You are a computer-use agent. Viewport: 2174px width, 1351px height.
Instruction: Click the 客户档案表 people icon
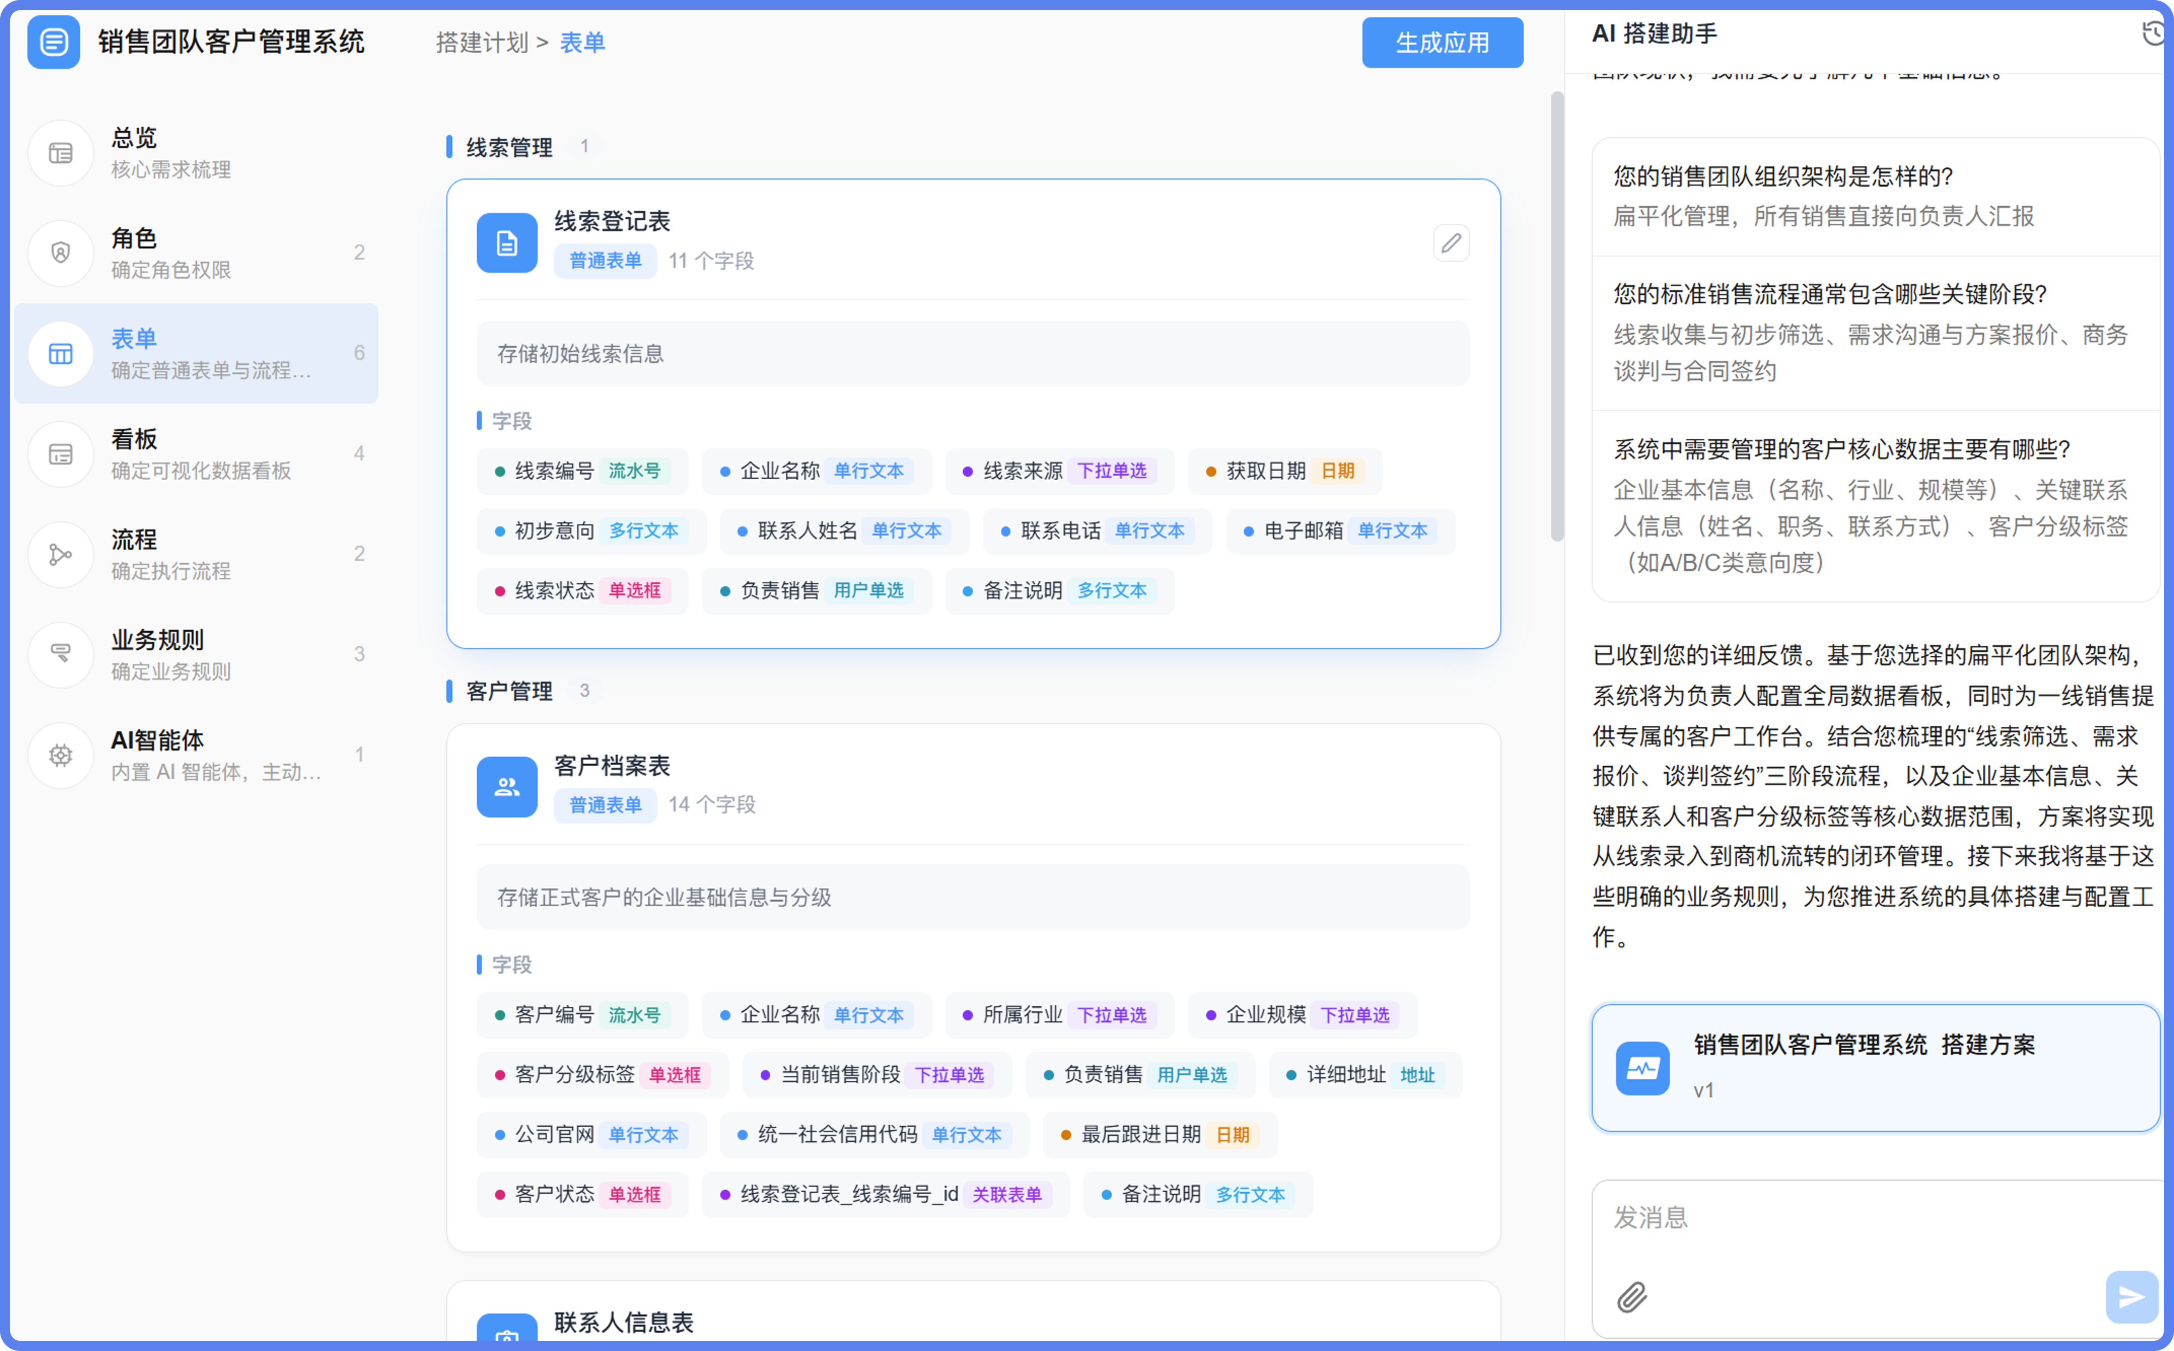point(507,787)
